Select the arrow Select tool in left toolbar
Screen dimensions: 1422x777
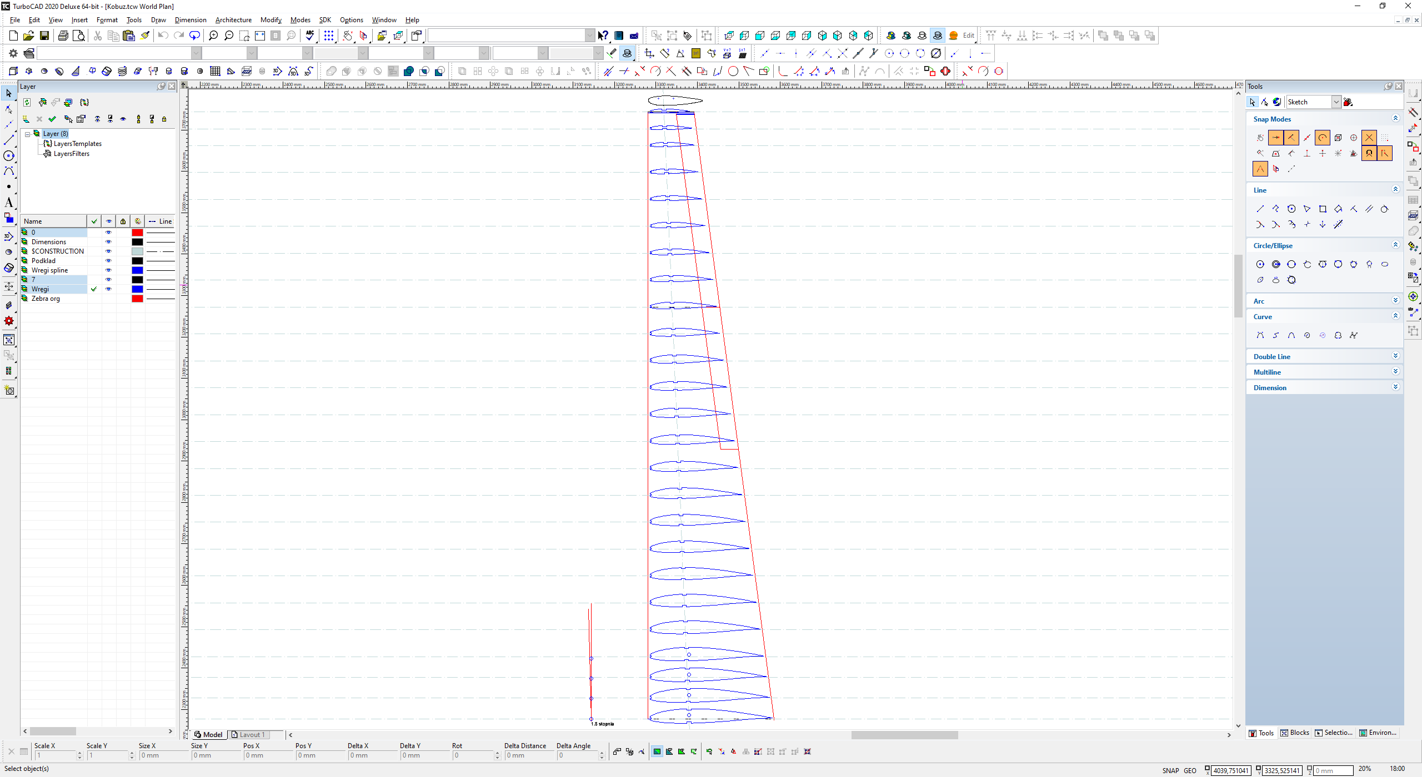9,93
